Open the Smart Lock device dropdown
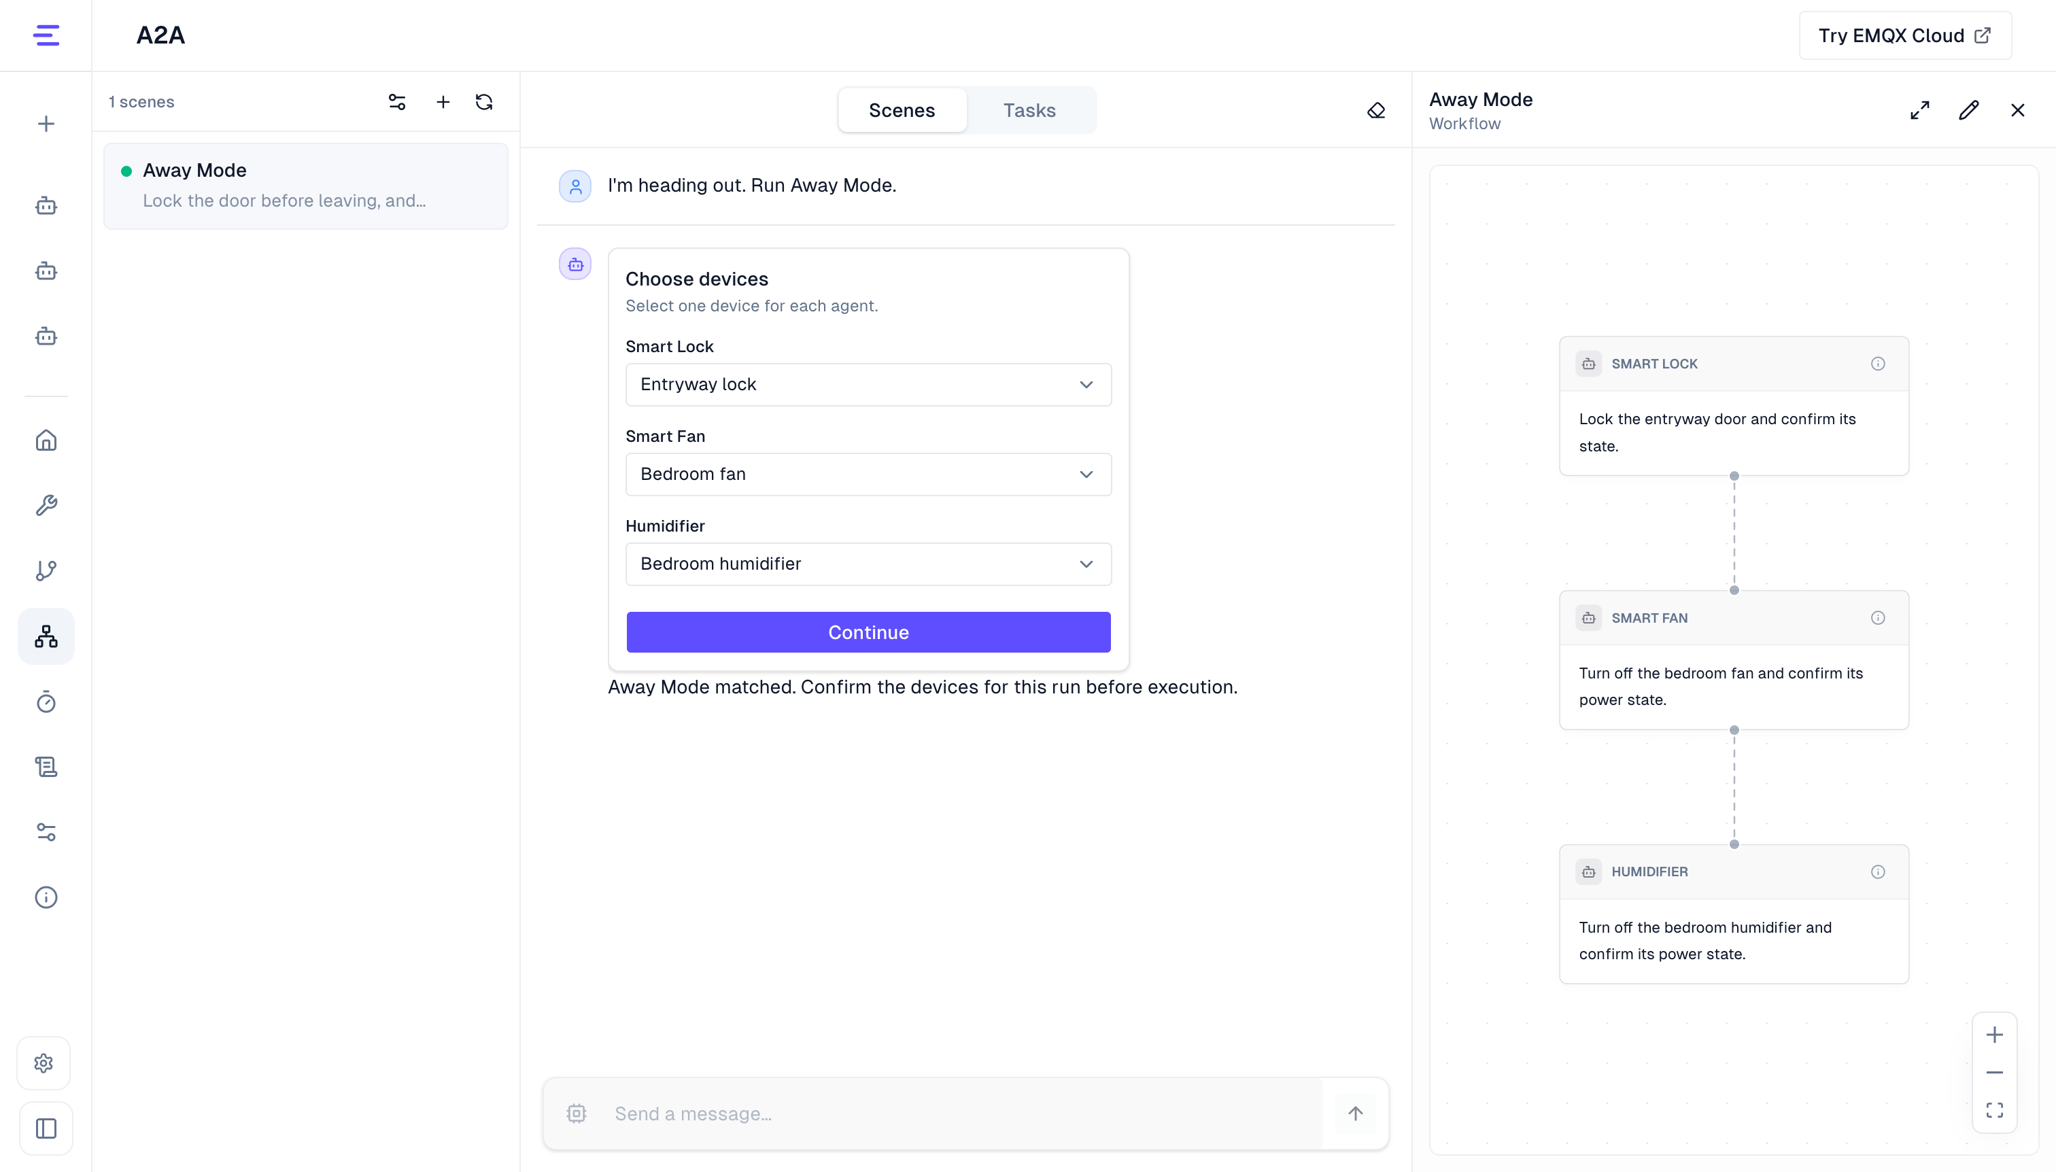This screenshot has width=2056, height=1172. point(869,385)
